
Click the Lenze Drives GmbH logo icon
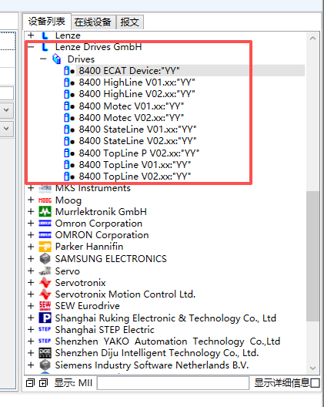pos(45,47)
